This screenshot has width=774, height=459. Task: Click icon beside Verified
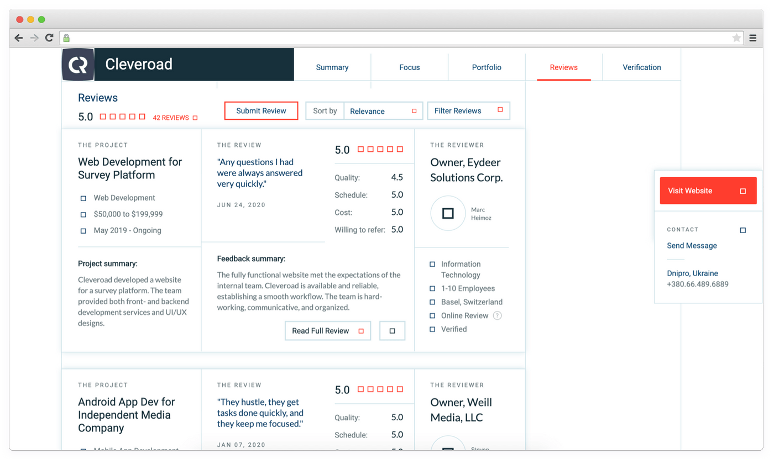coord(432,329)
